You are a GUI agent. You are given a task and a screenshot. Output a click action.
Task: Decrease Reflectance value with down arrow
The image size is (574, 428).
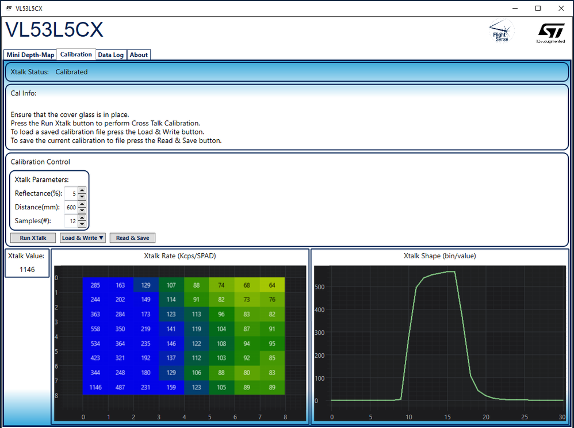82,197
